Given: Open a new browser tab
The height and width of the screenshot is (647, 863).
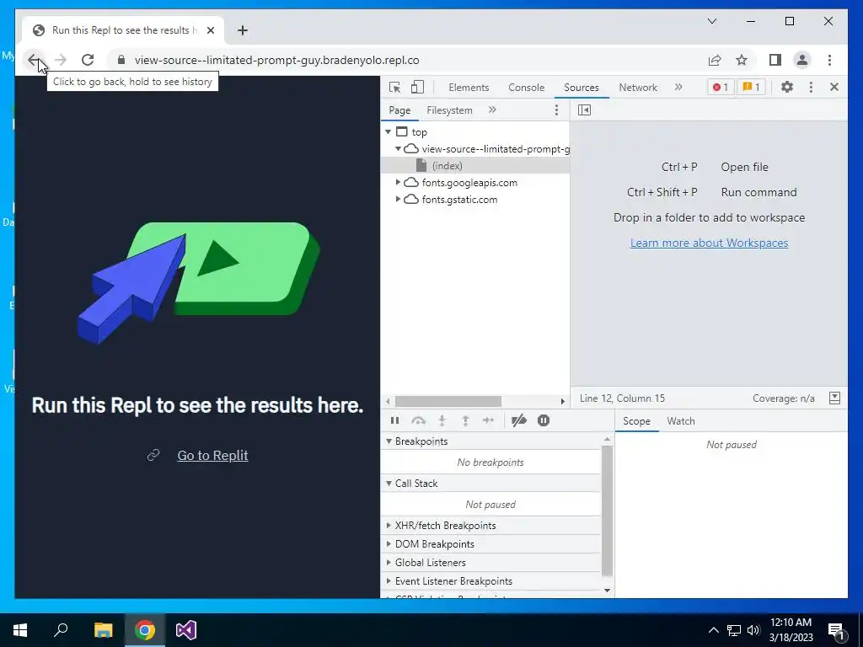Looking at the screenshot, I should 243,30.
